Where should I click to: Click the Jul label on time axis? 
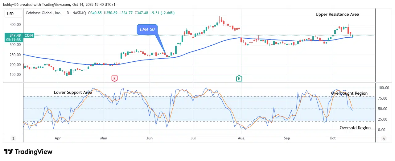[193, 138]
